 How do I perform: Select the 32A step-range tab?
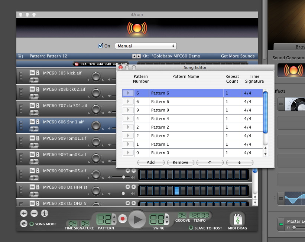point(84,64)
